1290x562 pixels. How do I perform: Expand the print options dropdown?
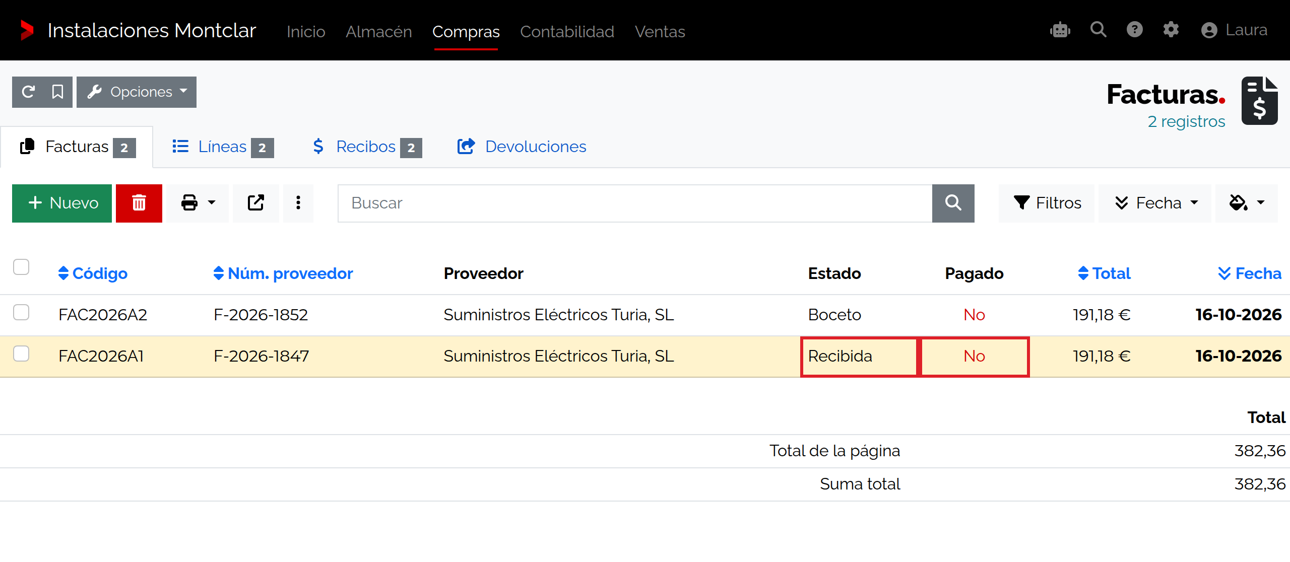(198, 203)
